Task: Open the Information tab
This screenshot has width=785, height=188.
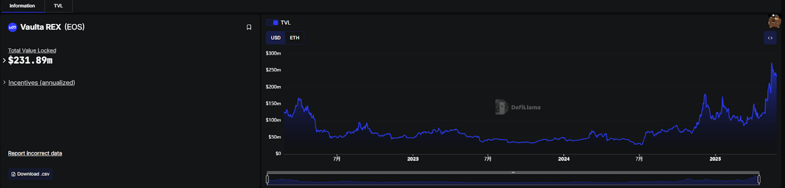Action: pyautogui.click(x=22, y=6)
